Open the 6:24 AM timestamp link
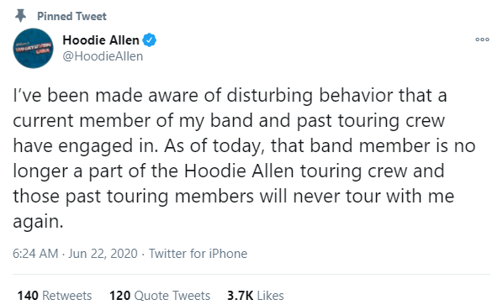This screenshot has height=305, width=503. point(35,254)
